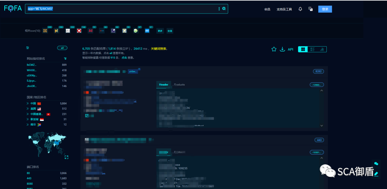Viewport: 387px width, 189px height.
Task: Click the favorite star icon
Action: pyautogui.click(x=274, y=49)
